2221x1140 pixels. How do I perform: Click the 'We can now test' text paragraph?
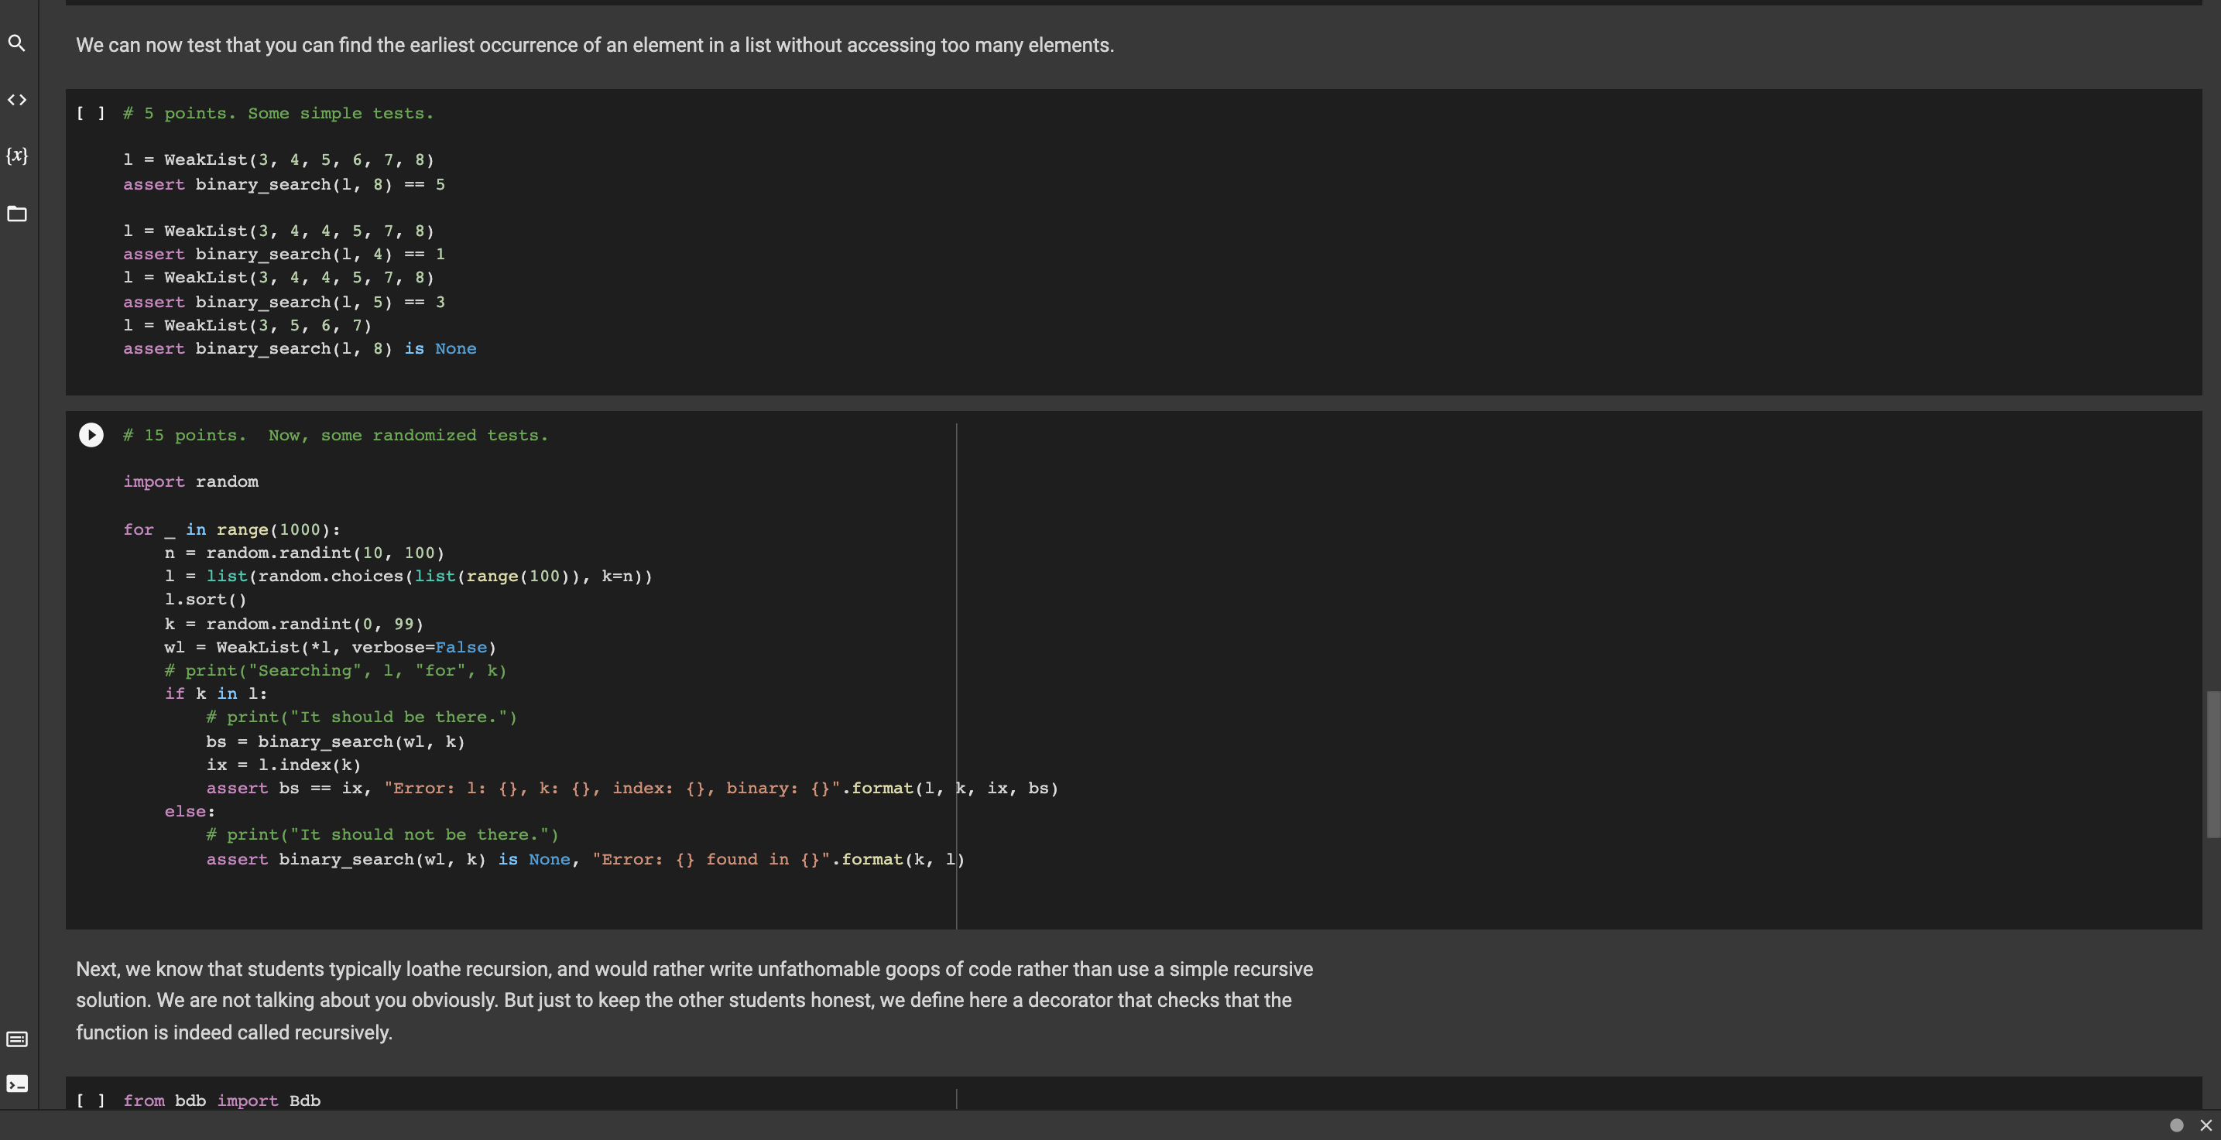pyautogui.click(x=595, y=45)
